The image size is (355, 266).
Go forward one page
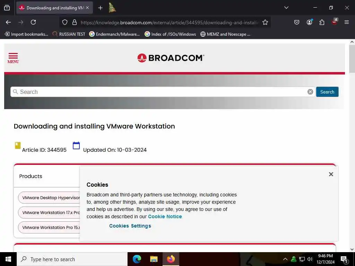(21, 22)
